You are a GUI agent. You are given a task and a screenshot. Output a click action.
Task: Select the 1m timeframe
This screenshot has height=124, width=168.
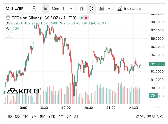46,9
